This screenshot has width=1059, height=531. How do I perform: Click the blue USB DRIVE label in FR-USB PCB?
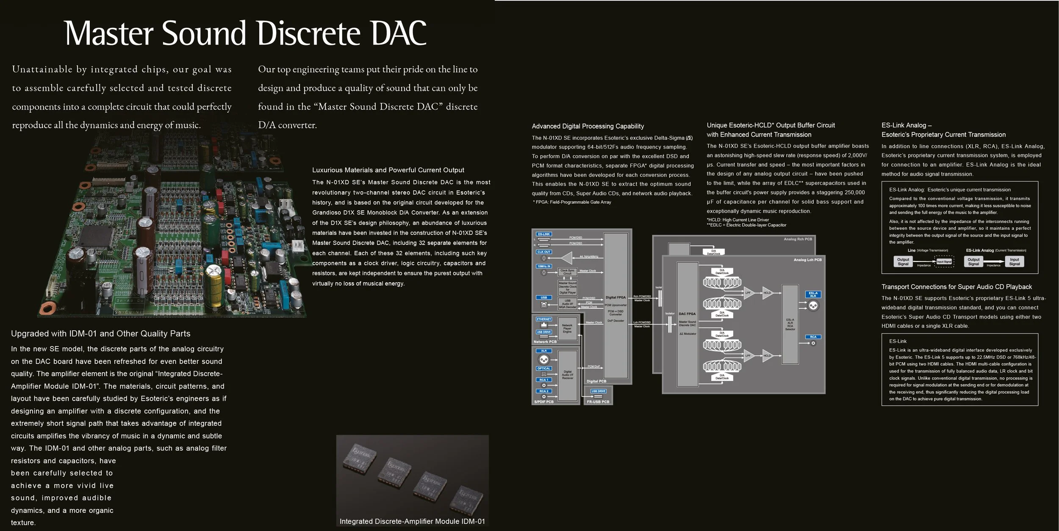598,391
